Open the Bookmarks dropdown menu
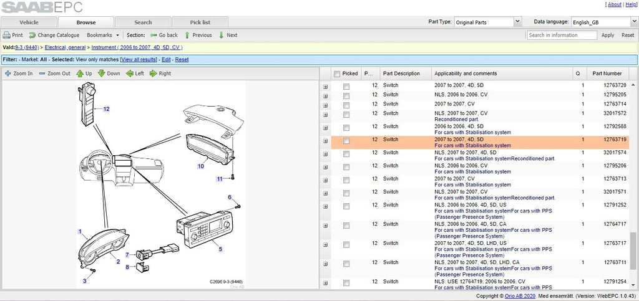Screen dimensions: 639x301 (x=103, y=36)
